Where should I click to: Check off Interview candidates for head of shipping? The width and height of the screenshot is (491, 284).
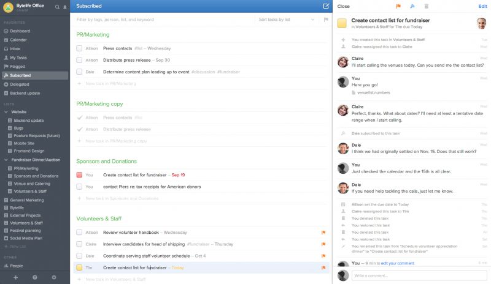click(x=79, y=244)
